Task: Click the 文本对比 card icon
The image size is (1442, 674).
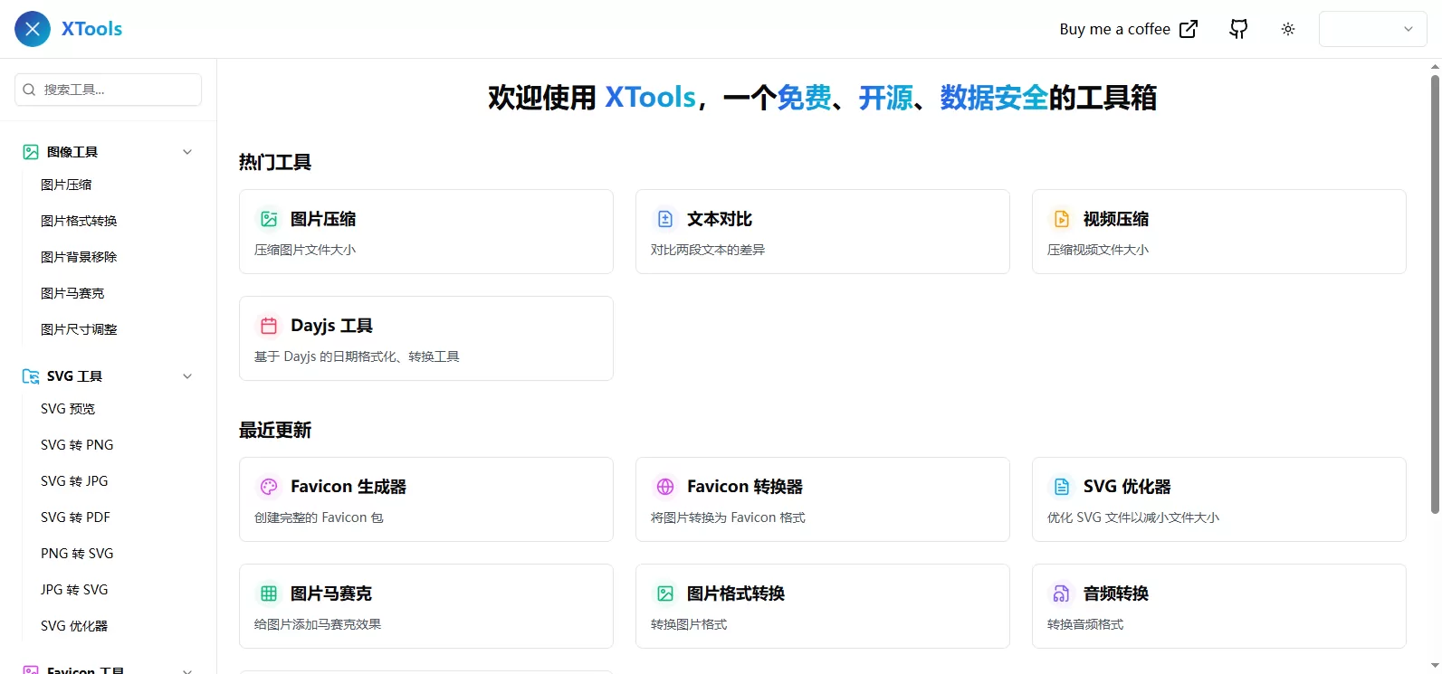Action: 665,219
